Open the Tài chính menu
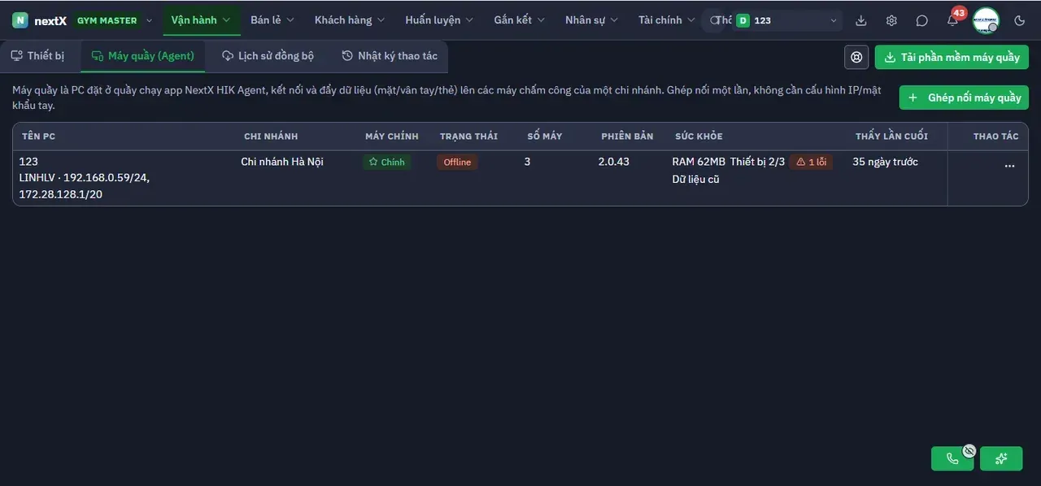Image resolution: width=1041 pixels, height=486 pixels. (668, 20)
